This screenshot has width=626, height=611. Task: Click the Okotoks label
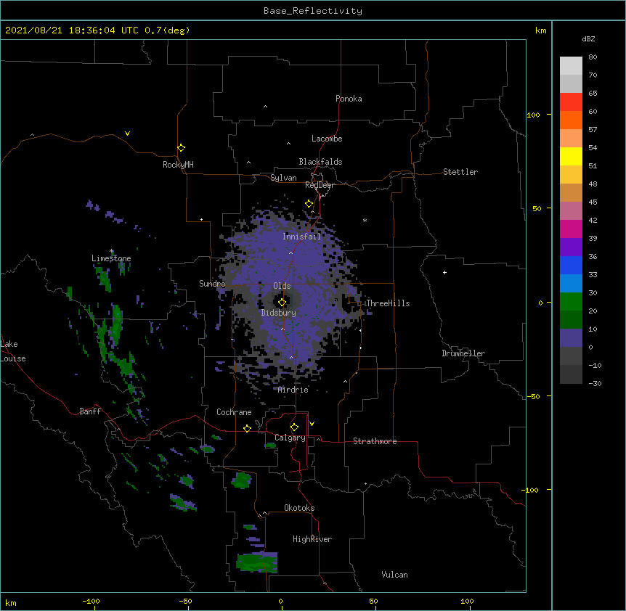[x=299, y=508]
